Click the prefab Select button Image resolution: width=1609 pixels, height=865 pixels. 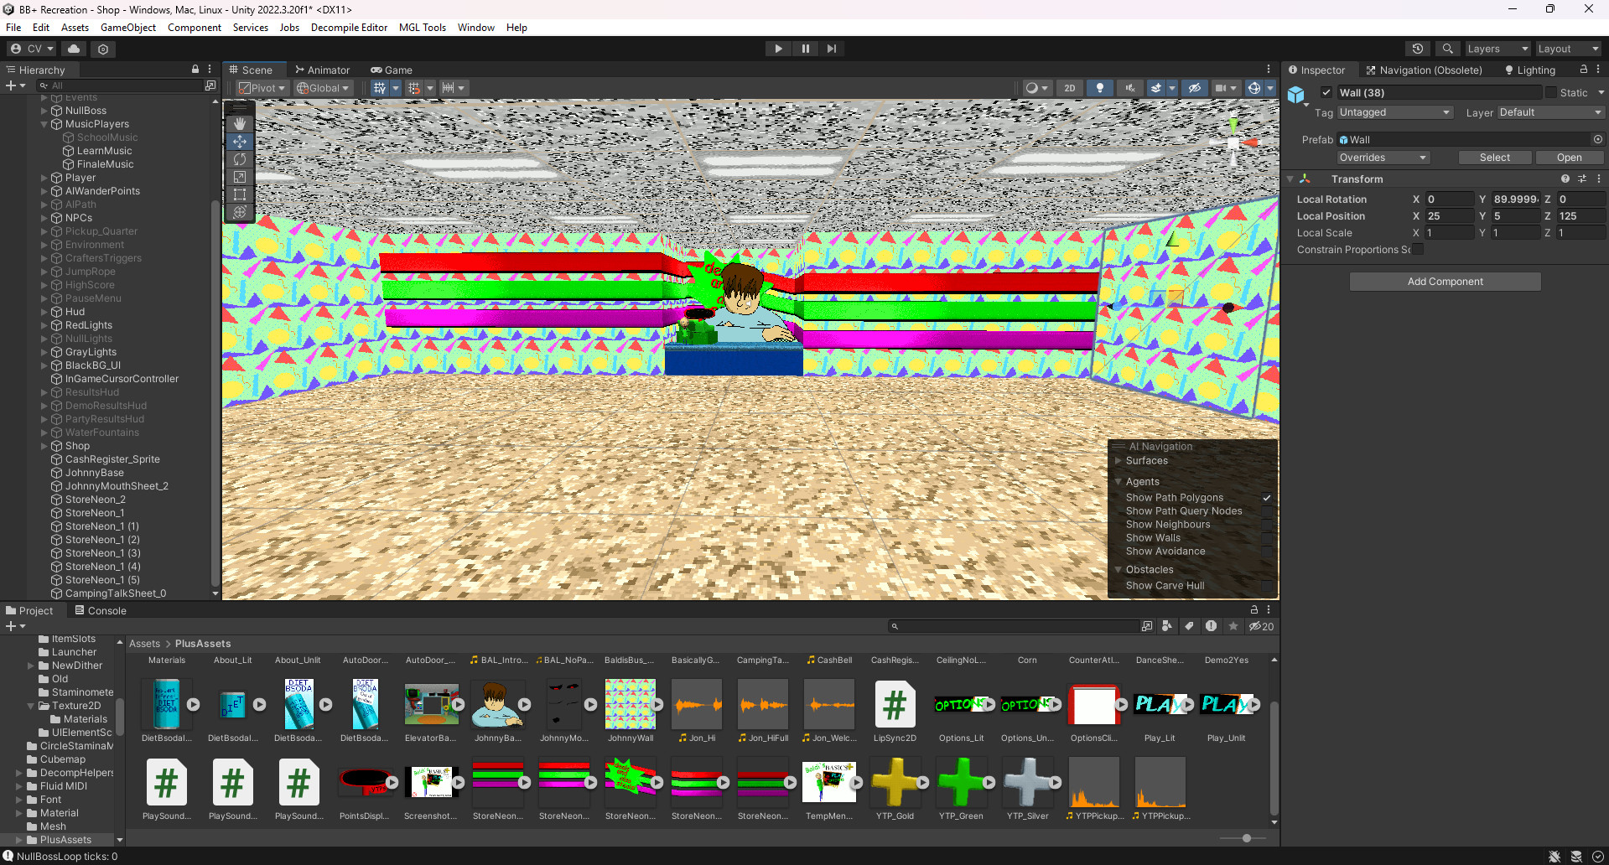pyautogui.click(x=1494, y=158)
